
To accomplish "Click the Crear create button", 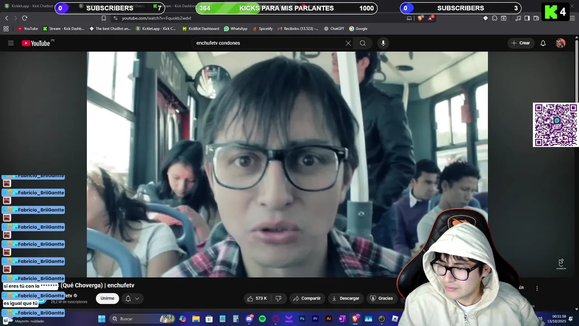I will click(x=520, y=43).
